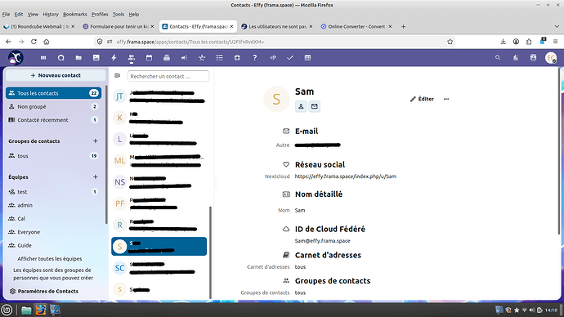Show Nextcloud notifications bell
Image resolution: width=564 pixels, height=317 pixels.
tap(516, 57)
